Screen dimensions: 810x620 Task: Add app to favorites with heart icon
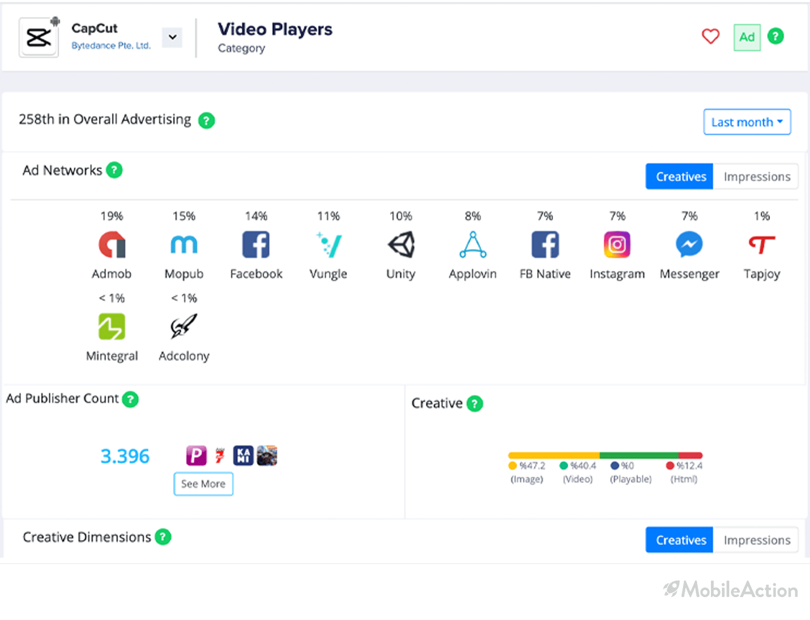pos(710,37)
